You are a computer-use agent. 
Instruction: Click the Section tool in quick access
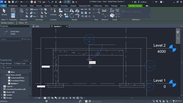pyautogui.click(x=65, y=2)
